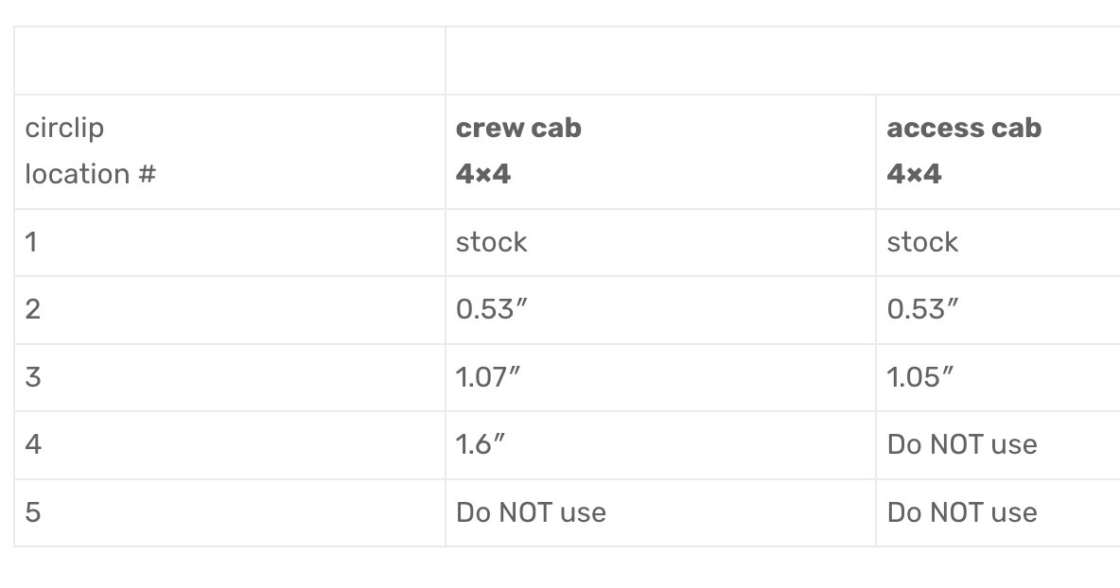Click the empty merged cell above 'crew cab'

coord(783,61)
